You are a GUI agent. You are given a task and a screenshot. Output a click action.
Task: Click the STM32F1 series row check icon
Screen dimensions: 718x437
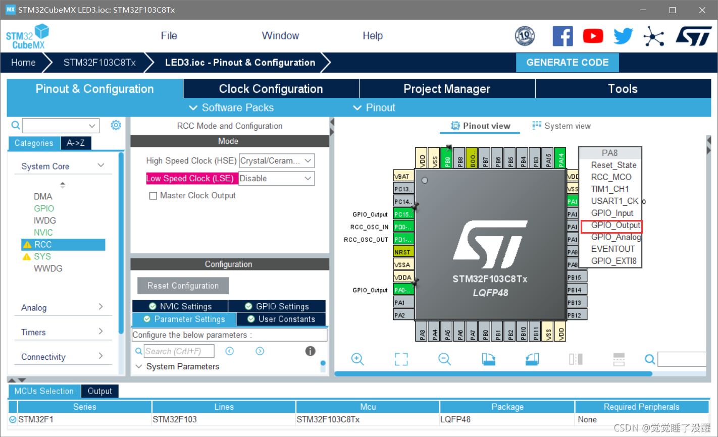click(13, 419)
